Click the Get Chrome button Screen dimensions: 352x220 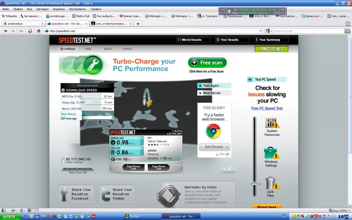(x=214, y=147)
